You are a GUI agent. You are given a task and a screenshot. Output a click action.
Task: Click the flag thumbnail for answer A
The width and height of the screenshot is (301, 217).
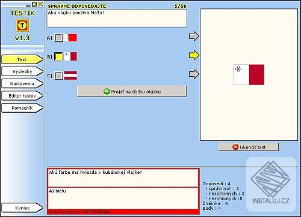[70, 38]
